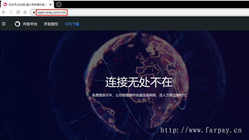The width and height of the screenshot is (249, 140).
Task: Reload the page with the refresh icon
Action: (x=18, y=12)
